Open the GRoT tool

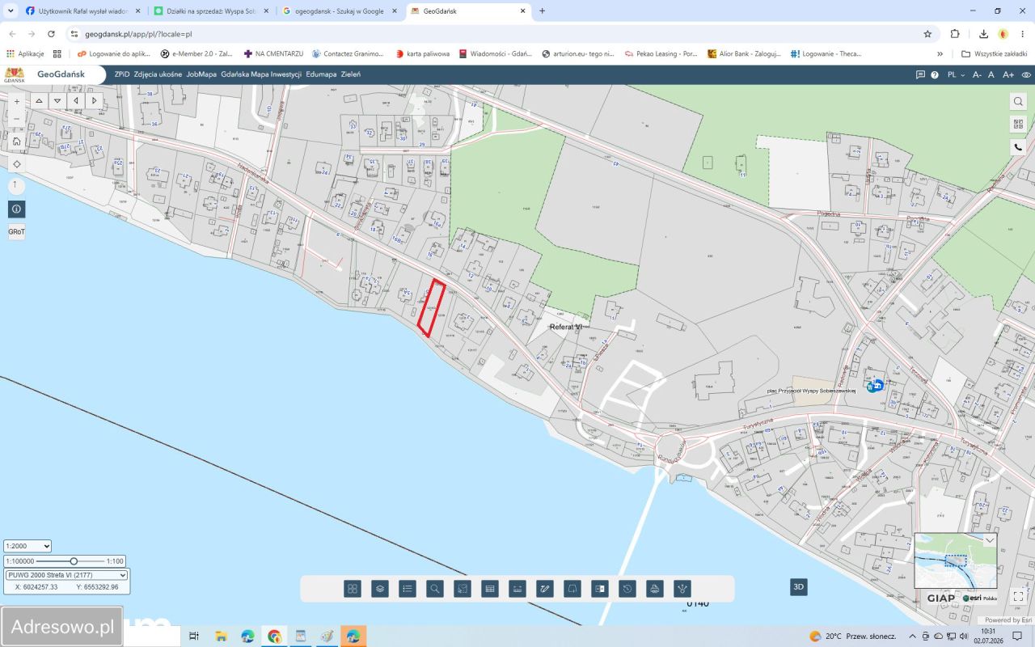(17, 231)
